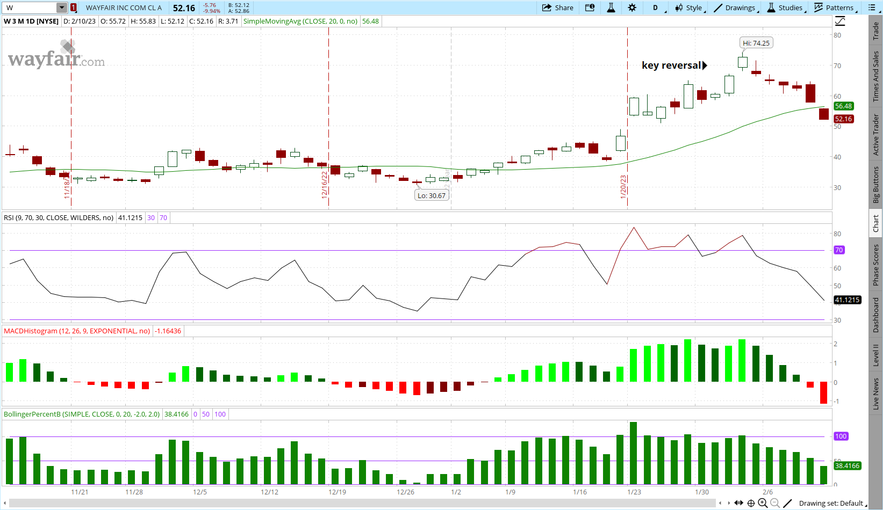Click the MACD value -1.16436
The height and width of the screenshot is (510, 883).
click(x=168, y=331)
